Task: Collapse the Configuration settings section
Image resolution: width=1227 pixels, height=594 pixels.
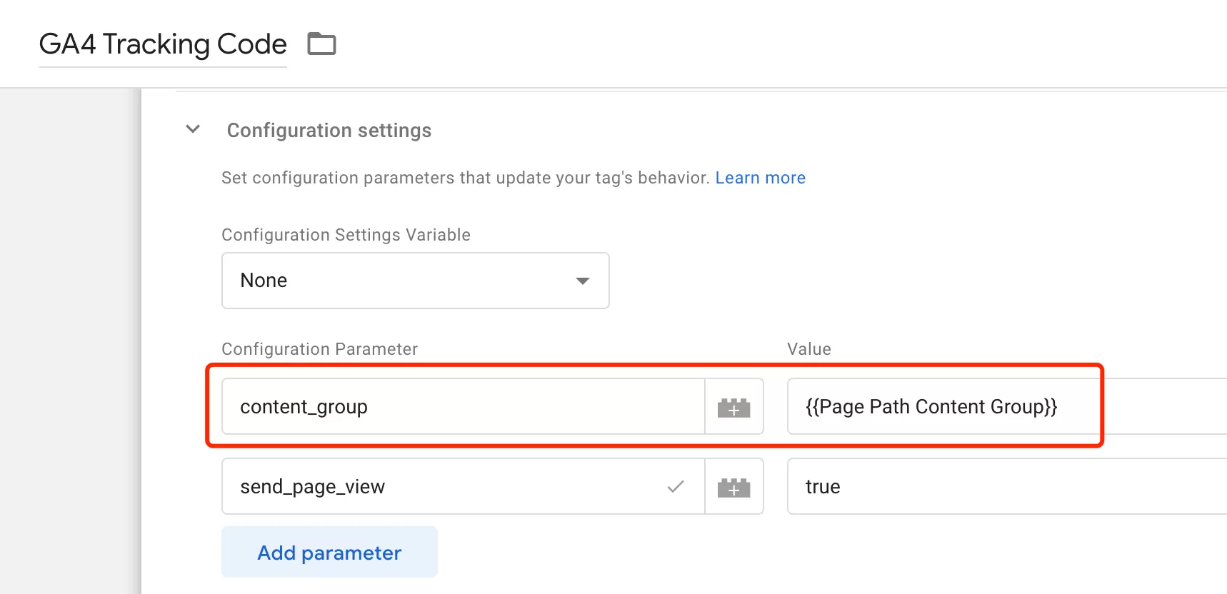Action: click(193, 129)
